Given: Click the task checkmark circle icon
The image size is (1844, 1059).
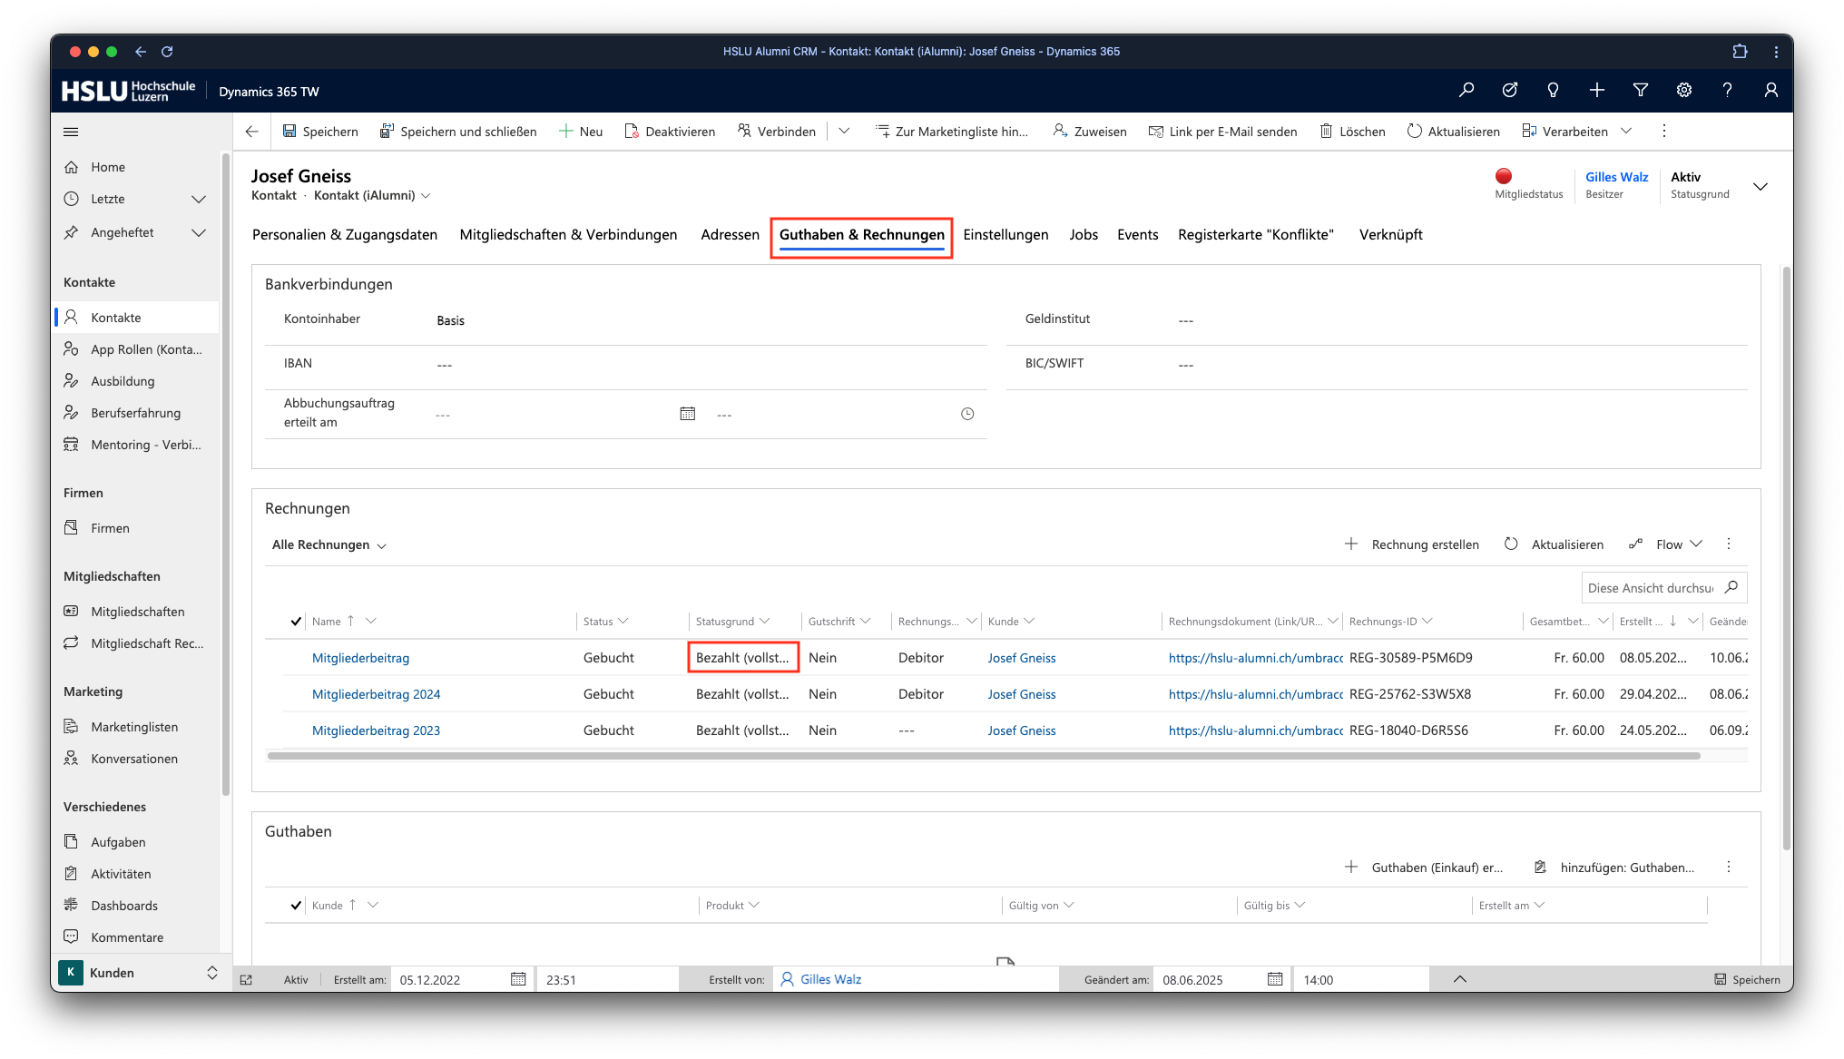Looking at the screenshot, I should tap(1509, 90).
